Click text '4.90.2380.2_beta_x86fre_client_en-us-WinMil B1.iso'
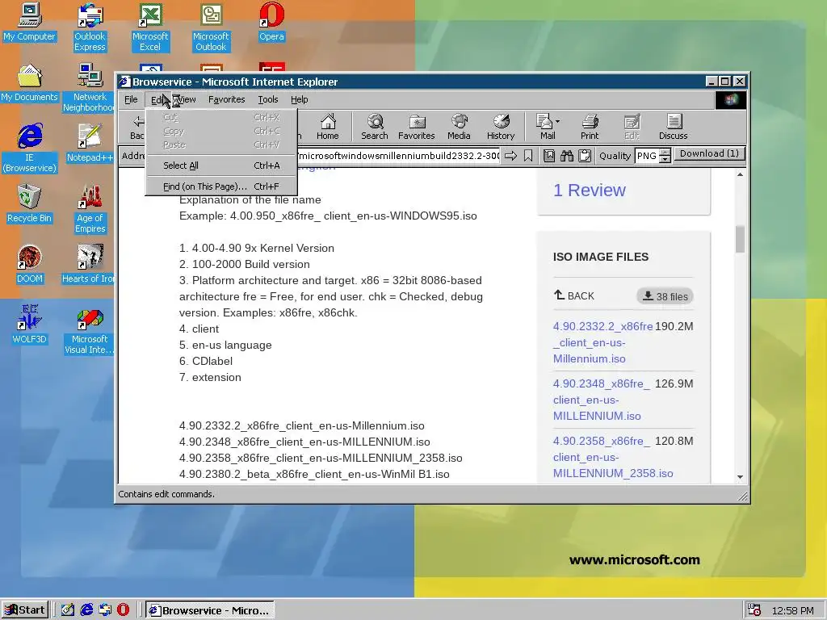This screenshot has width=827, height=620. tap(314, 474)
